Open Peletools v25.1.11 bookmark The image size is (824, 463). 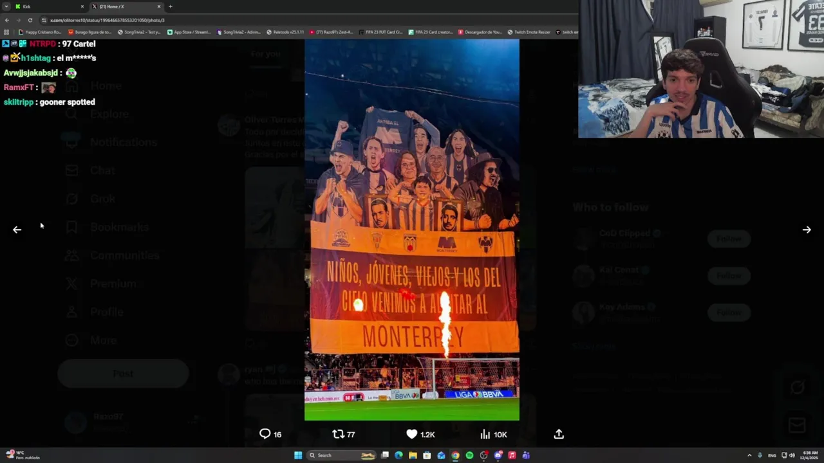click(x=285, y=32)
